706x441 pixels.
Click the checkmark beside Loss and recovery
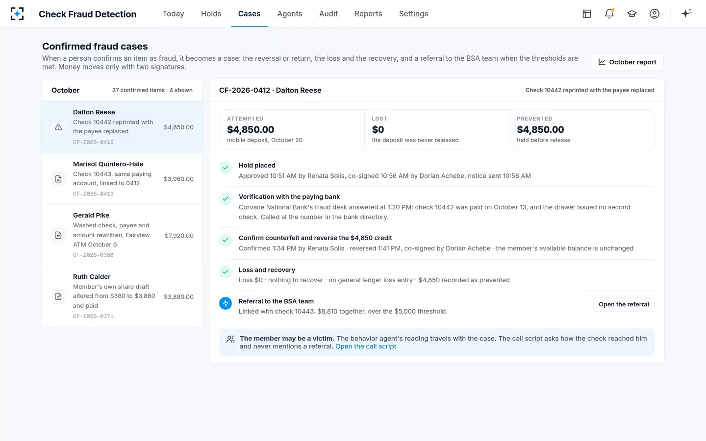coord(226,272)
